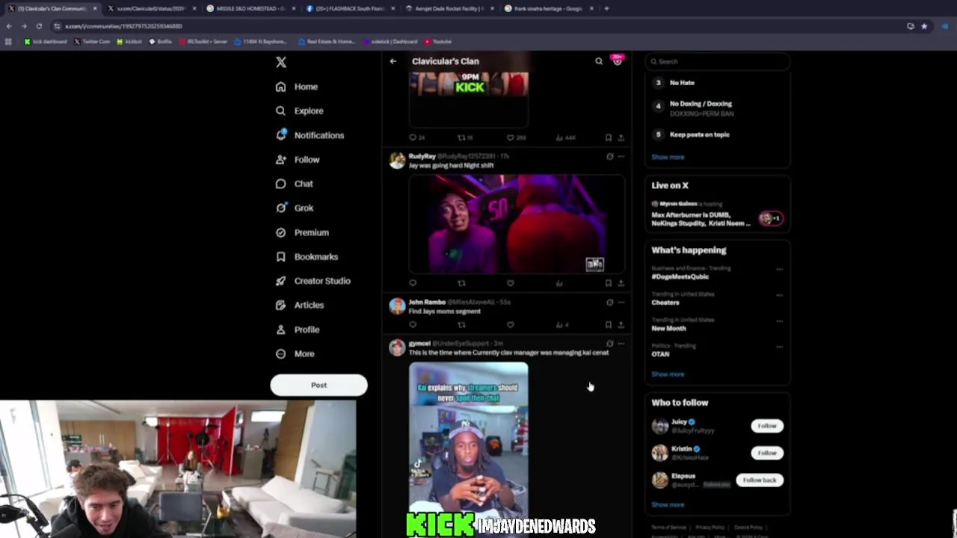The width and height of the screenshot is (957, 538).
Task: Repost RudyRay's post
Action: [x=461, y=283]
